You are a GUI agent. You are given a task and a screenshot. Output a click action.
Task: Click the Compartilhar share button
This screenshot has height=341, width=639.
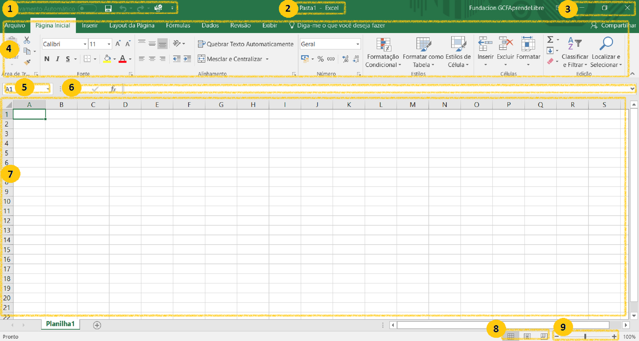[x=613, y=25]
